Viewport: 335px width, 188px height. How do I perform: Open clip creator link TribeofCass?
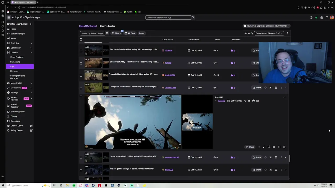pos(170,88)
